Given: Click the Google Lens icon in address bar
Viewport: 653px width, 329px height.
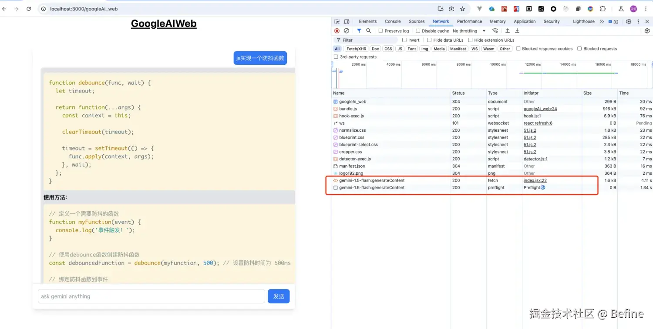Looking at the screenshot, I should (x=451, y=9).
